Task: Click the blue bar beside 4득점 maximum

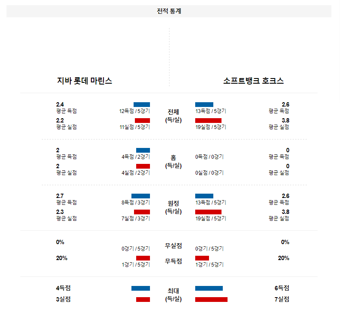Action: pos(140,288)
